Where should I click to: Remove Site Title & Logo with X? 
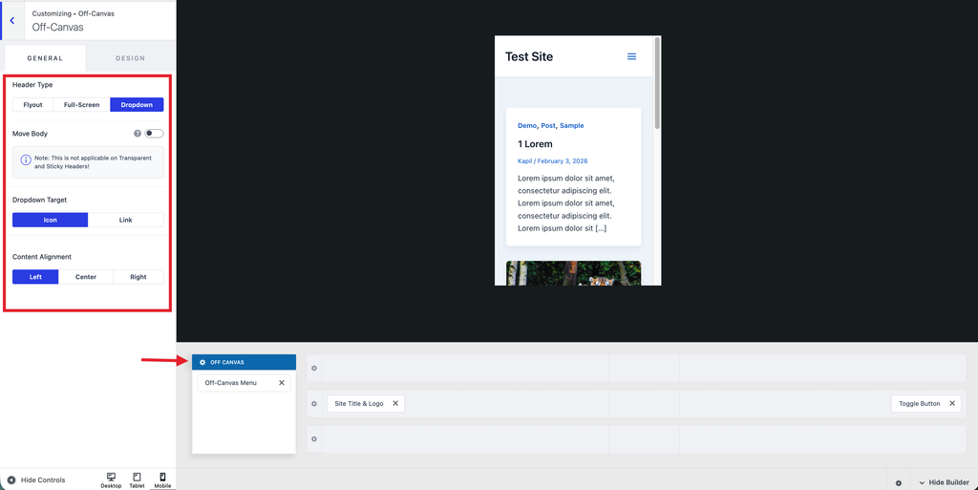(395, 403)
